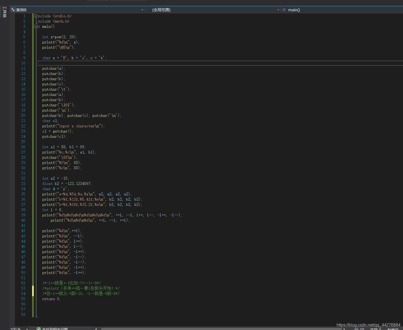The width and height of the screenshot is (403, 330).
Task: Click the line putchar('\t');
Action: click(56, 89)
